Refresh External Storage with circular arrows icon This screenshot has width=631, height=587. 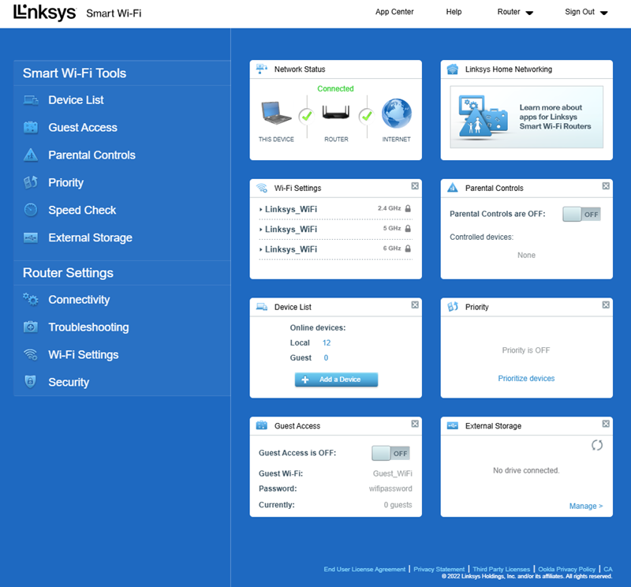597,445
